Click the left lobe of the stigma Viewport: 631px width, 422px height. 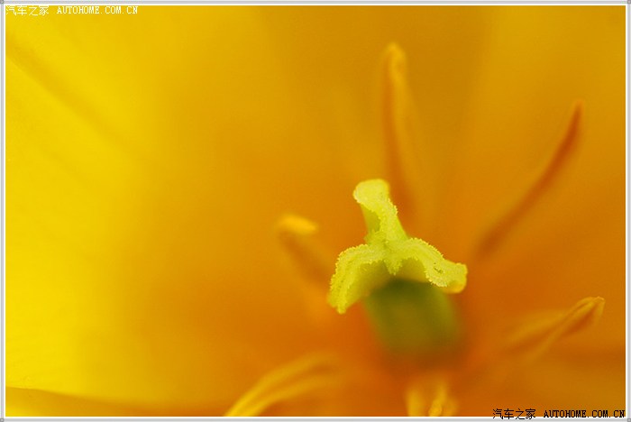click(x=348, y=281)
